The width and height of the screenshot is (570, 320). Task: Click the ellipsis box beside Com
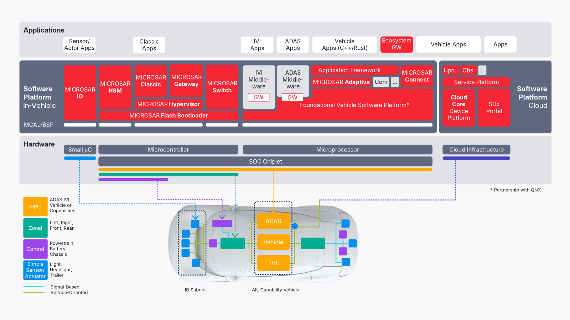tap(395, 82)
